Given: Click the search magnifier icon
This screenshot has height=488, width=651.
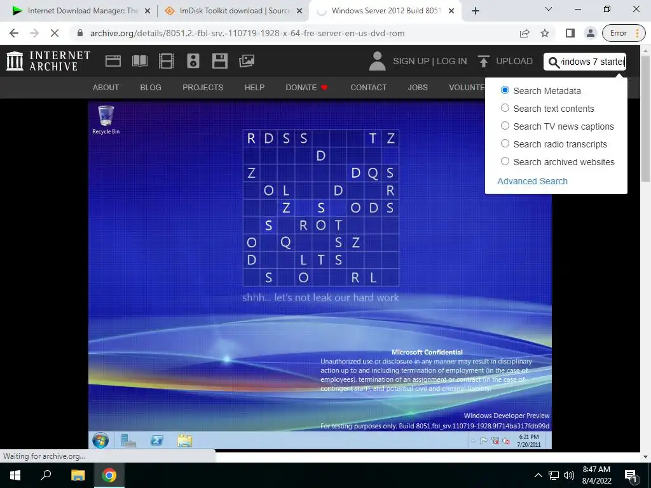Looking at the screenshot, I should pos(554,62).
